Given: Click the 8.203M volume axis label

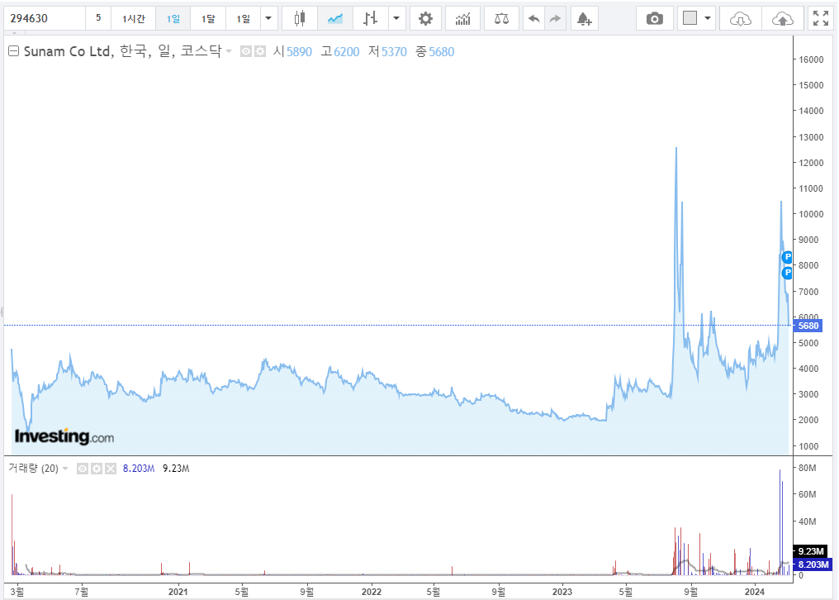Looking at the screenshot, I should point(813,564).
